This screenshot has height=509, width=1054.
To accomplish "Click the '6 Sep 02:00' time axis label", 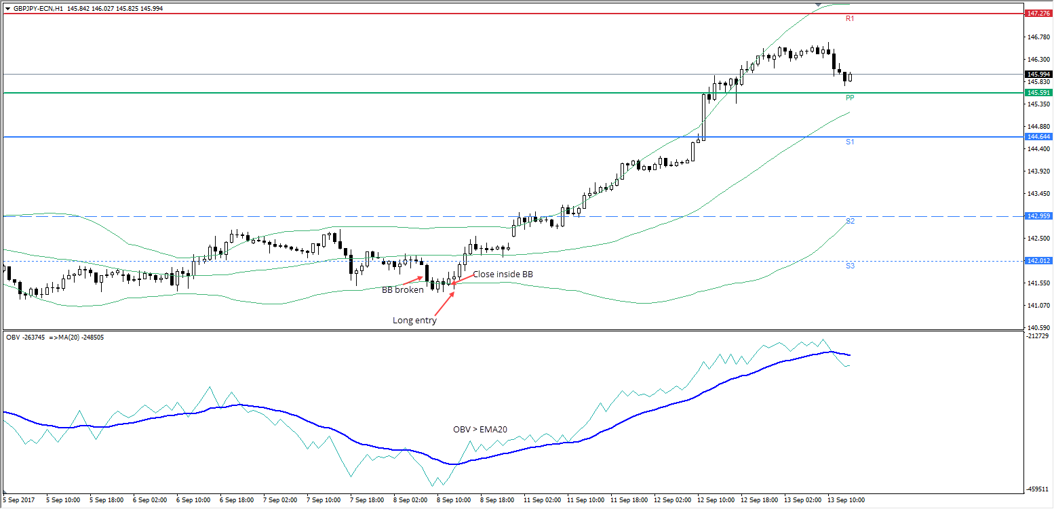I will point(150,500).
